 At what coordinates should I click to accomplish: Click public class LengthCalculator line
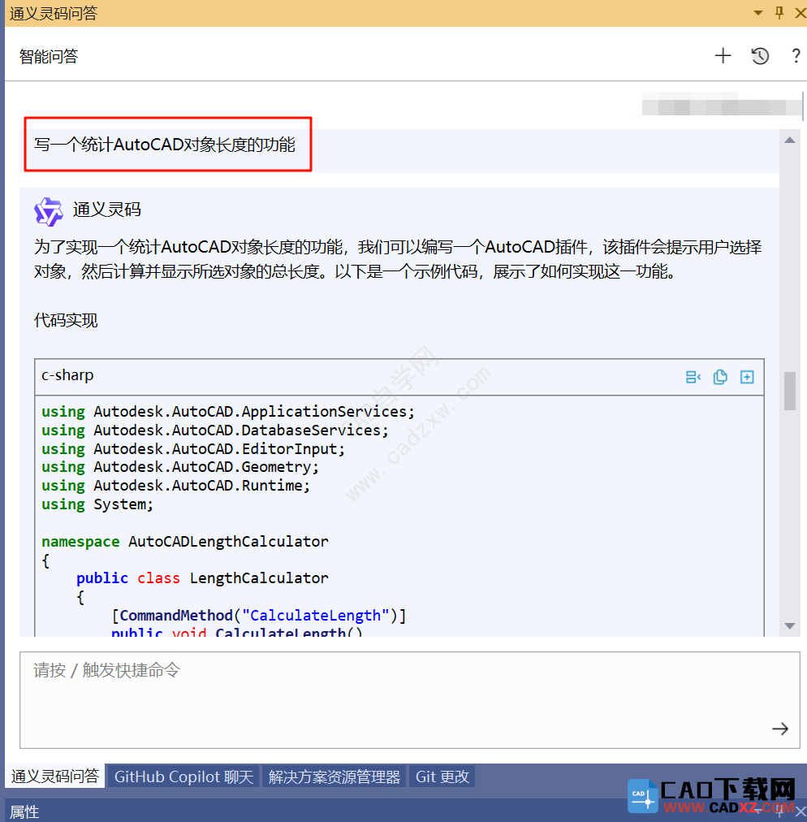[202, 578]
